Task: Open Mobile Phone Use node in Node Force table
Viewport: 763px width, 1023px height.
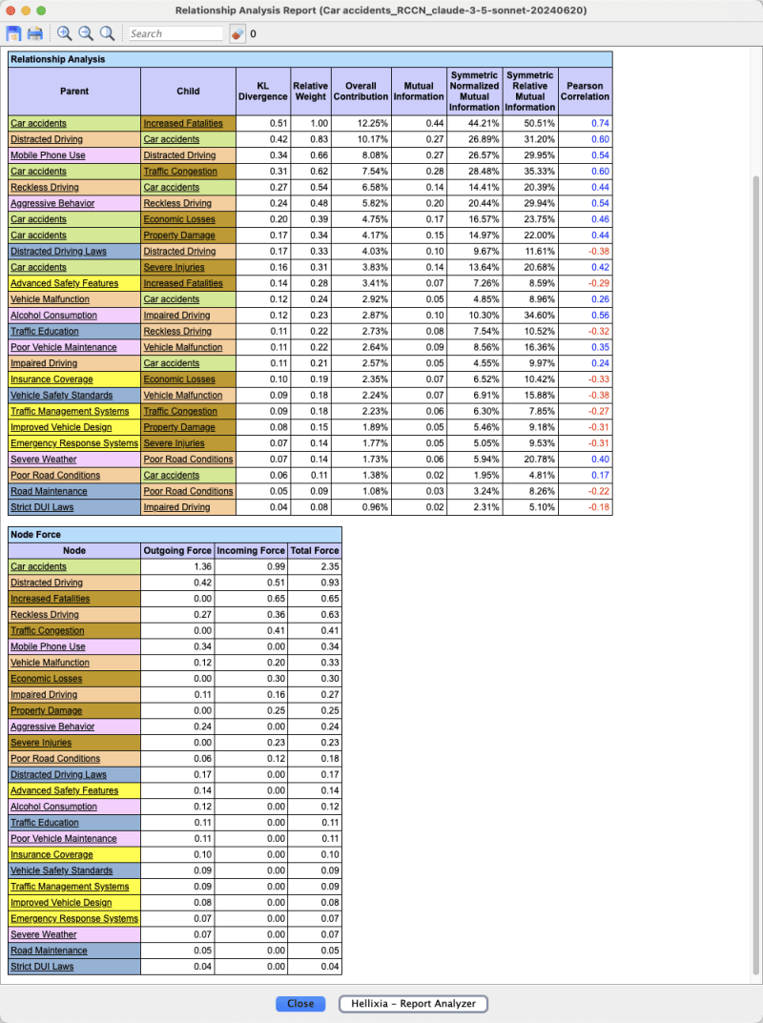Action: tap(48, 646)
